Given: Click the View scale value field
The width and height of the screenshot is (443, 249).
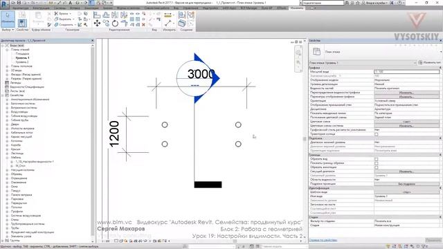Looking at the screenshot, I should click(406, 72).
